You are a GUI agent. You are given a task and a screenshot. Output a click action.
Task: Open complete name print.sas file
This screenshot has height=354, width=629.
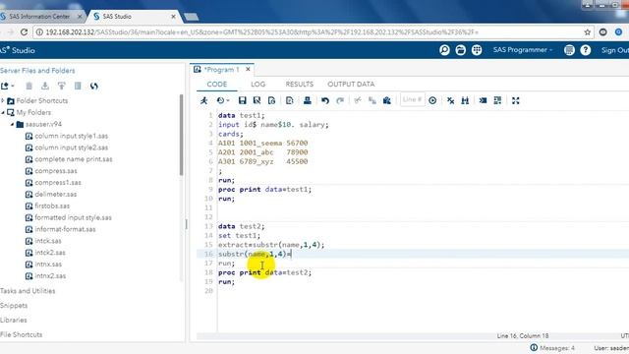73,159
